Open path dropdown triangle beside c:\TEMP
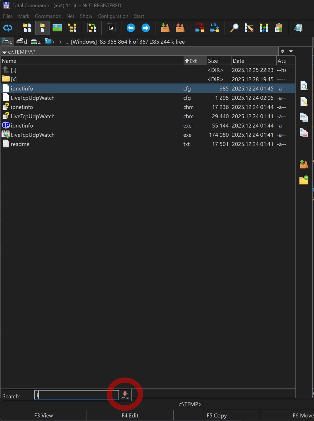Screen dimensions: 314x421 4,52
